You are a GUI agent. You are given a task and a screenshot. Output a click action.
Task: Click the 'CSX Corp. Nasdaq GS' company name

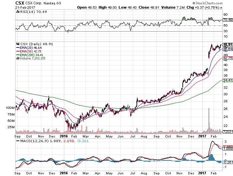[43, 3]
